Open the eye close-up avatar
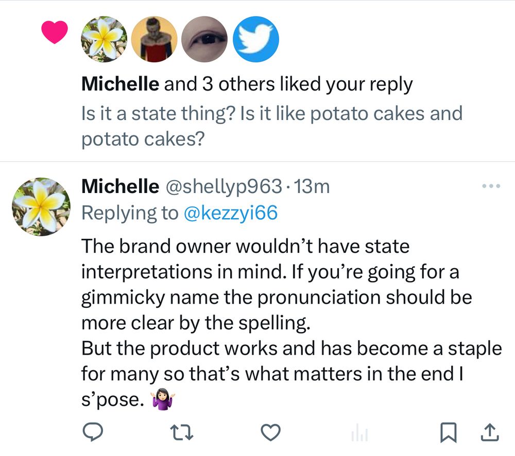This screenshot has height=456, width=515. click(205, 39)
